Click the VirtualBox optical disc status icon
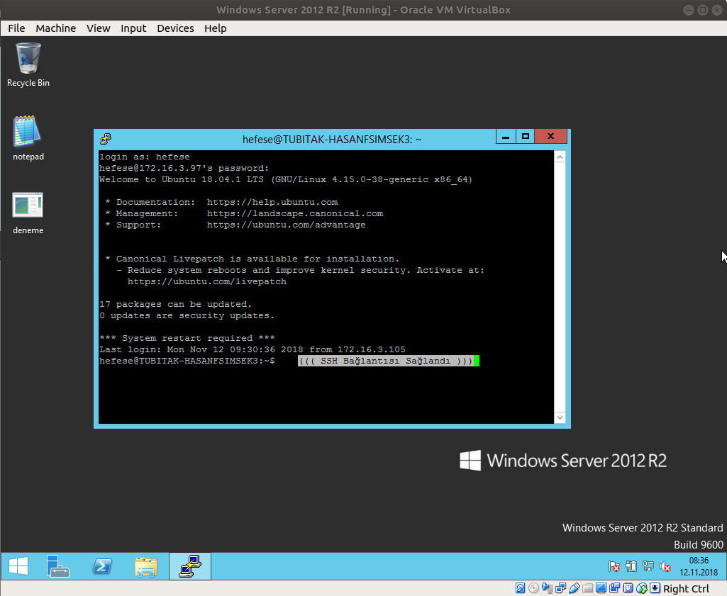This screenshot has width=727, height=596. 533,588
